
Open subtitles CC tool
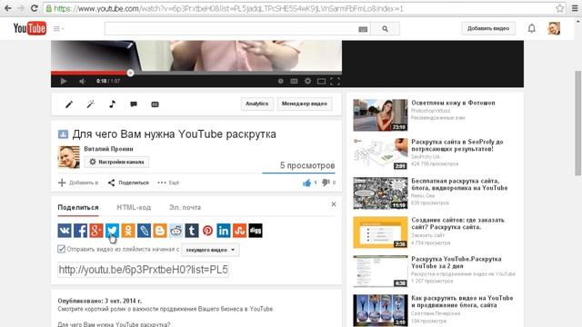coord(156,104)
